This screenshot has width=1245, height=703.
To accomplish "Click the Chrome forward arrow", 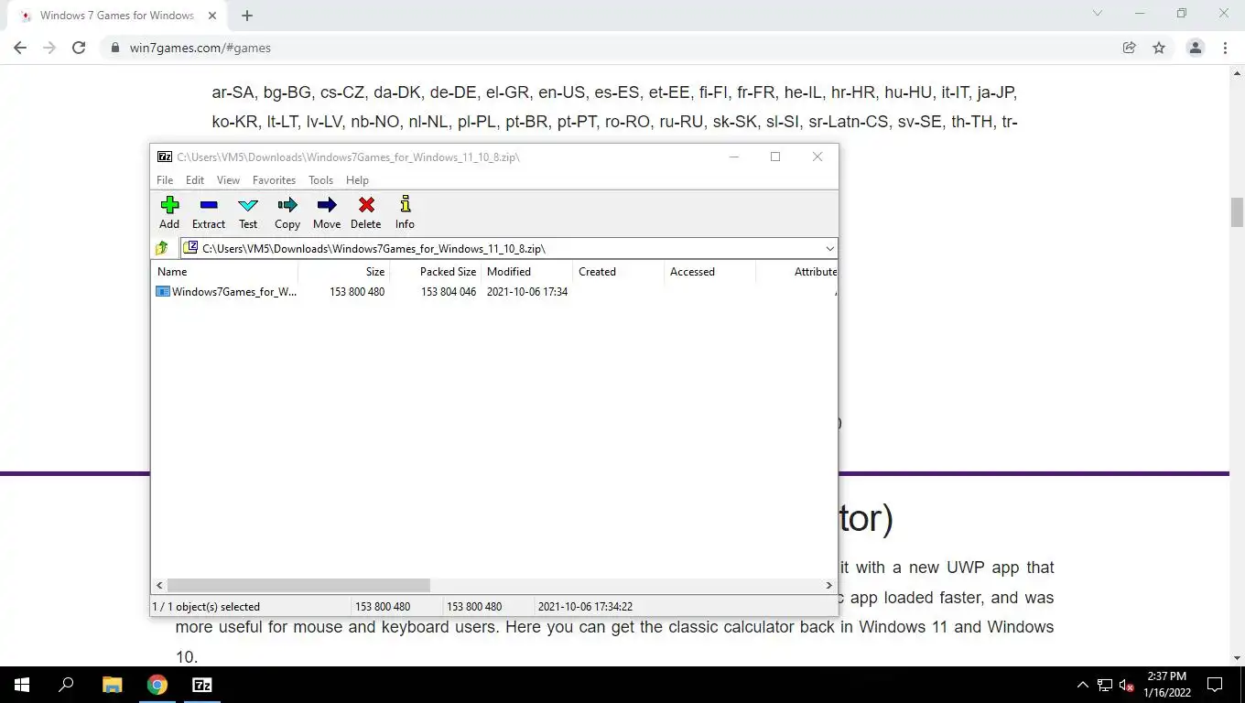I will coord(49,48).
